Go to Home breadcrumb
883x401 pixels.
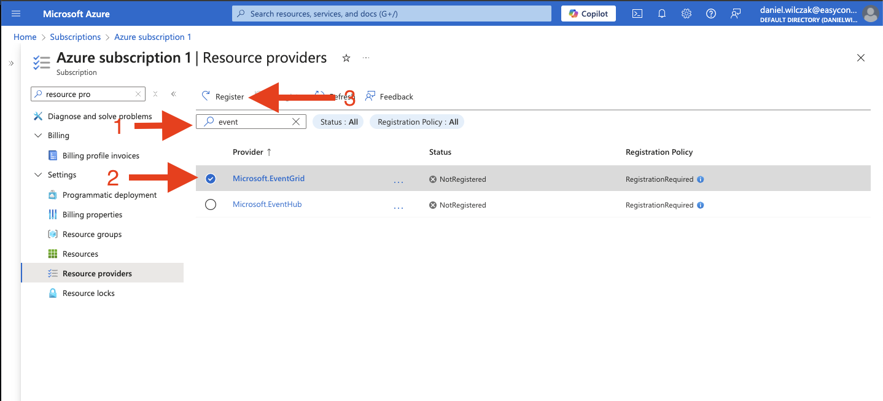(25, 37)
